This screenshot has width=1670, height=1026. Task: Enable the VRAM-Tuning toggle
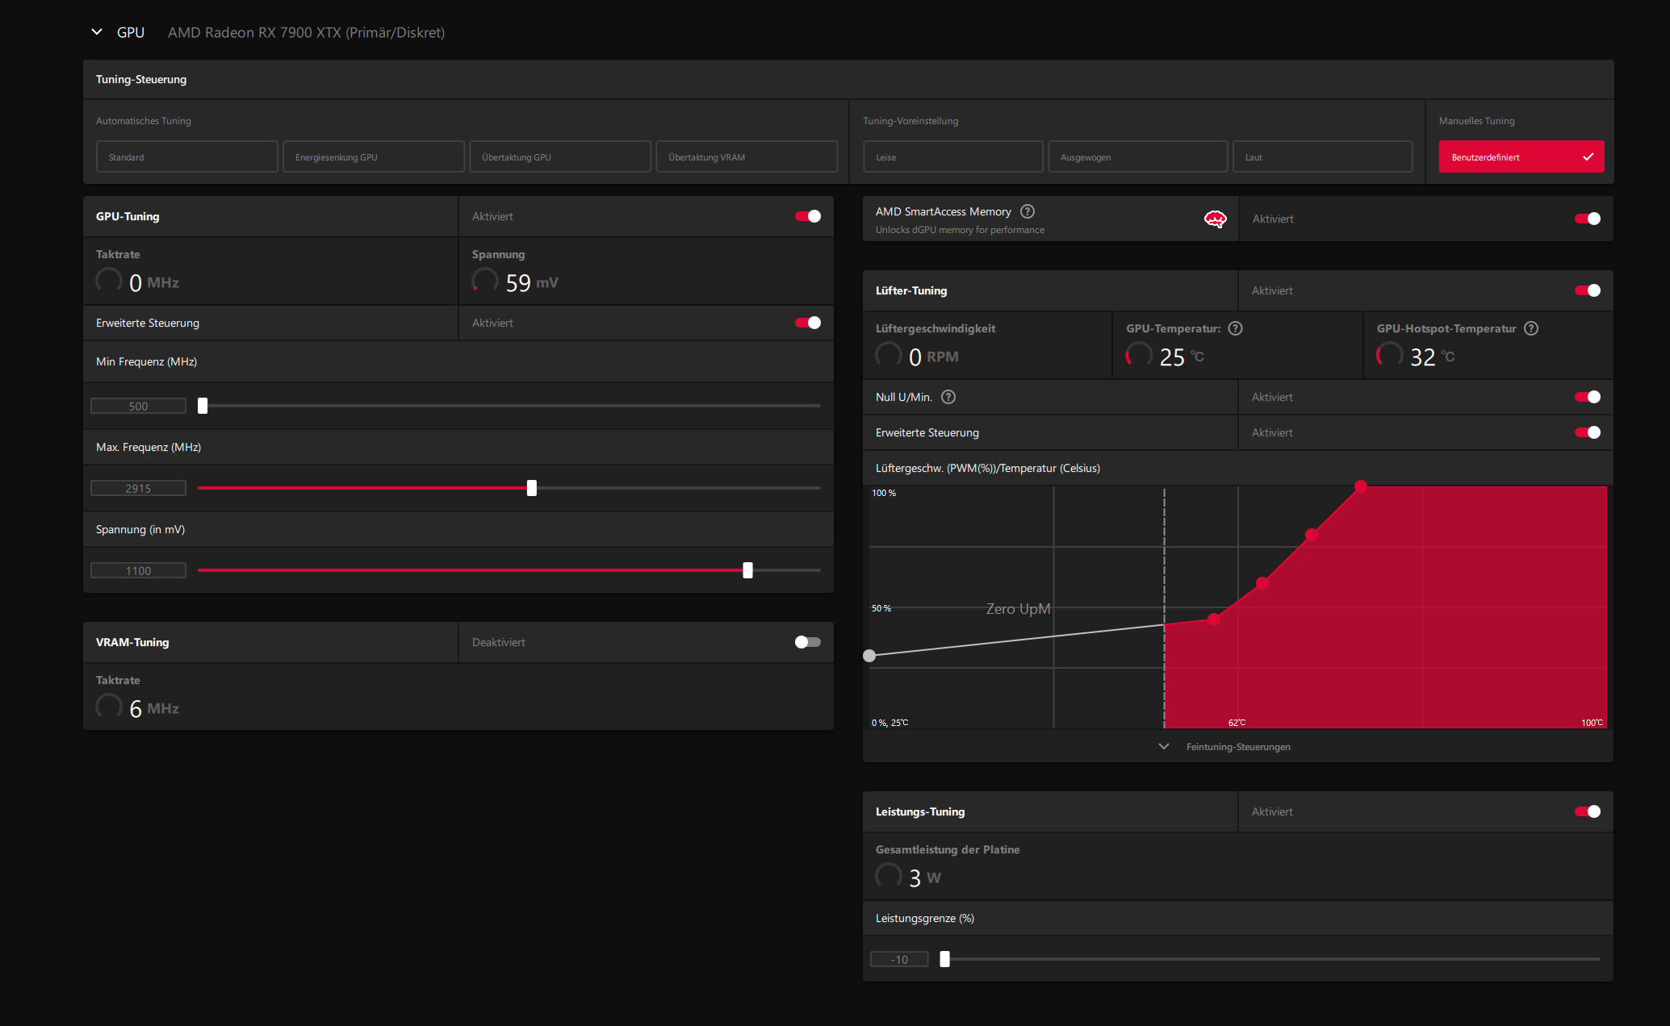click(x=807, y=642)
